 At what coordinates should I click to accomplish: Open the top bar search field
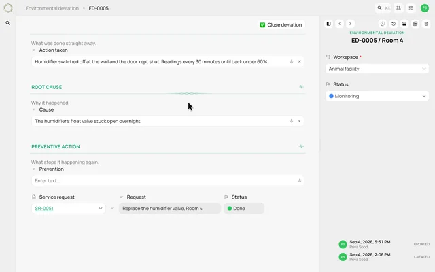383,8
